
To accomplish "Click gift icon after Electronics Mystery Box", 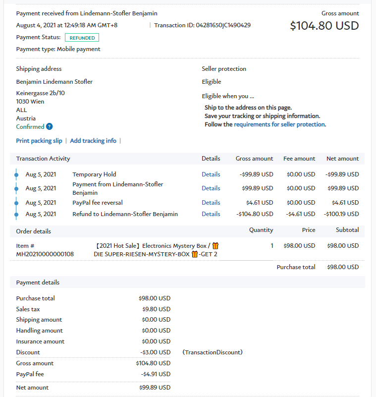I will pos(215,246).
